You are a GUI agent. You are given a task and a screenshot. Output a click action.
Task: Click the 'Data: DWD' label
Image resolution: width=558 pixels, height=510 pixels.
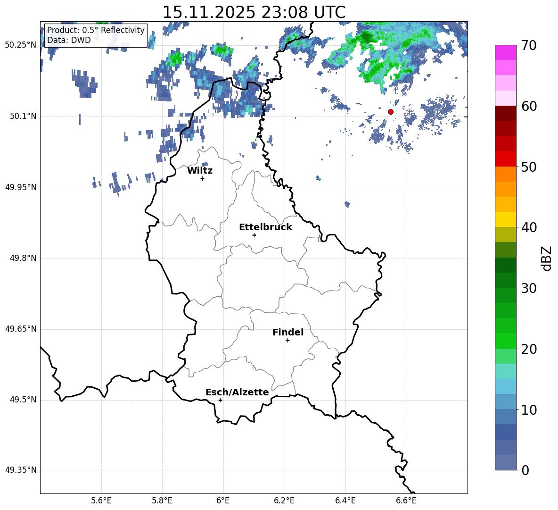click(69, 40)
